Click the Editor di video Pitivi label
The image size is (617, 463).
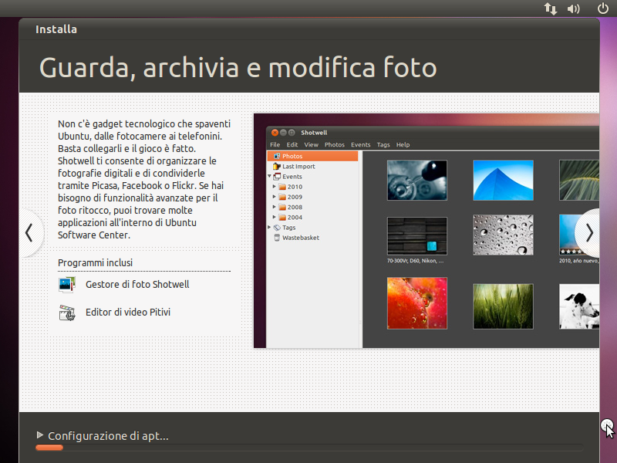[x=128, y=313]
